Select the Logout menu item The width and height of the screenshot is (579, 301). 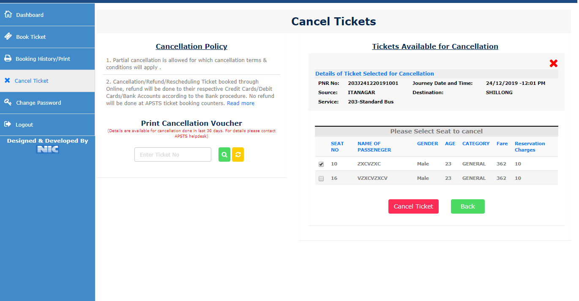click(25, 125)
